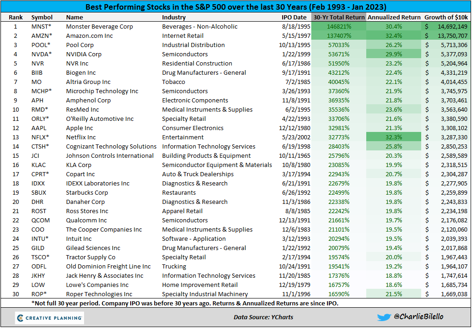Click the Amphenol Corp name cell
The width and height of the screenshot is (472, 328).
tap(88, 101)
